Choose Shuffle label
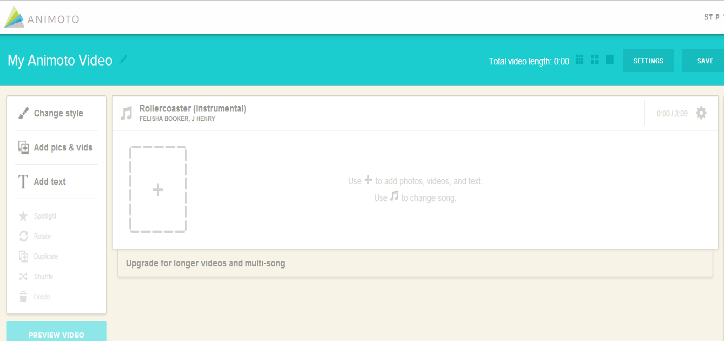 coord(43,277)
